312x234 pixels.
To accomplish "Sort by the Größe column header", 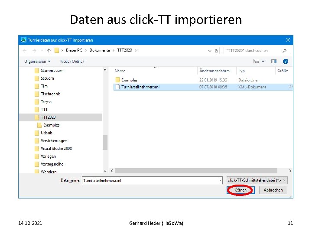I will click(x=283, y=71).
